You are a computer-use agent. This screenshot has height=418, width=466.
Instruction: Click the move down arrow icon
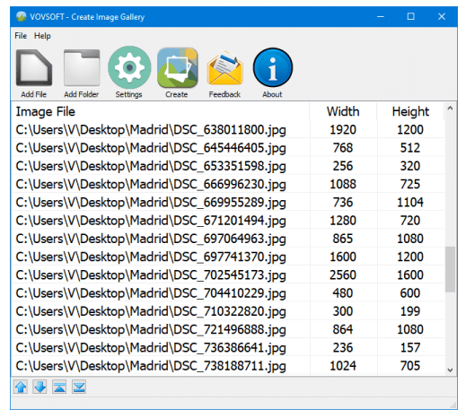(x=40, y=387)
